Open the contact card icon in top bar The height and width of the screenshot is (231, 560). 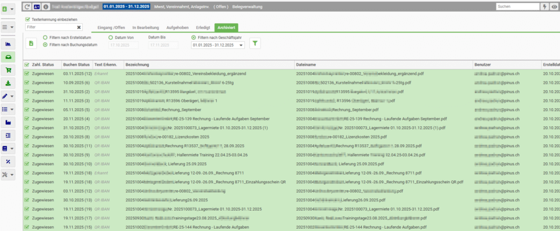pyautogui.click(x=37, y=6)
